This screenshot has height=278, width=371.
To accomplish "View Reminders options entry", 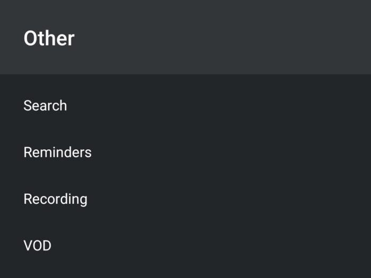I will pos(57,153).
